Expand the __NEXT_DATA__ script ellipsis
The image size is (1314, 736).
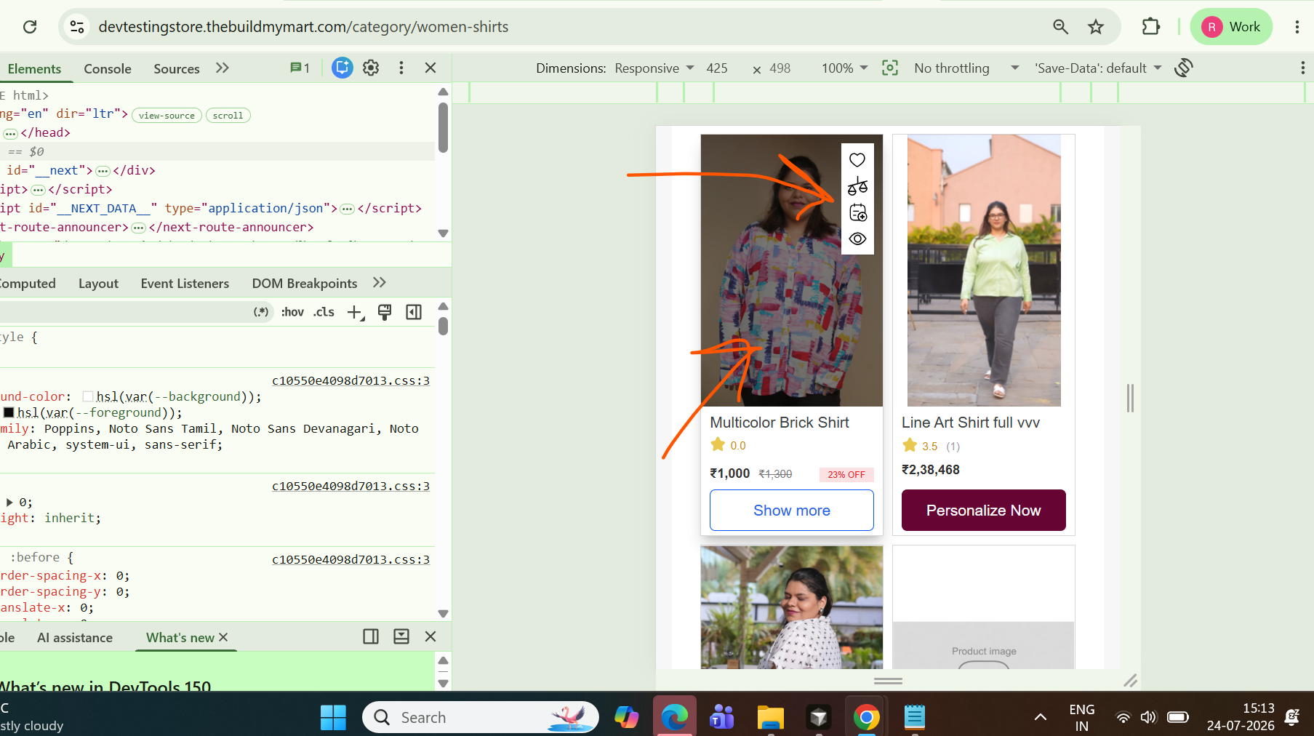[x=347, y=209]
